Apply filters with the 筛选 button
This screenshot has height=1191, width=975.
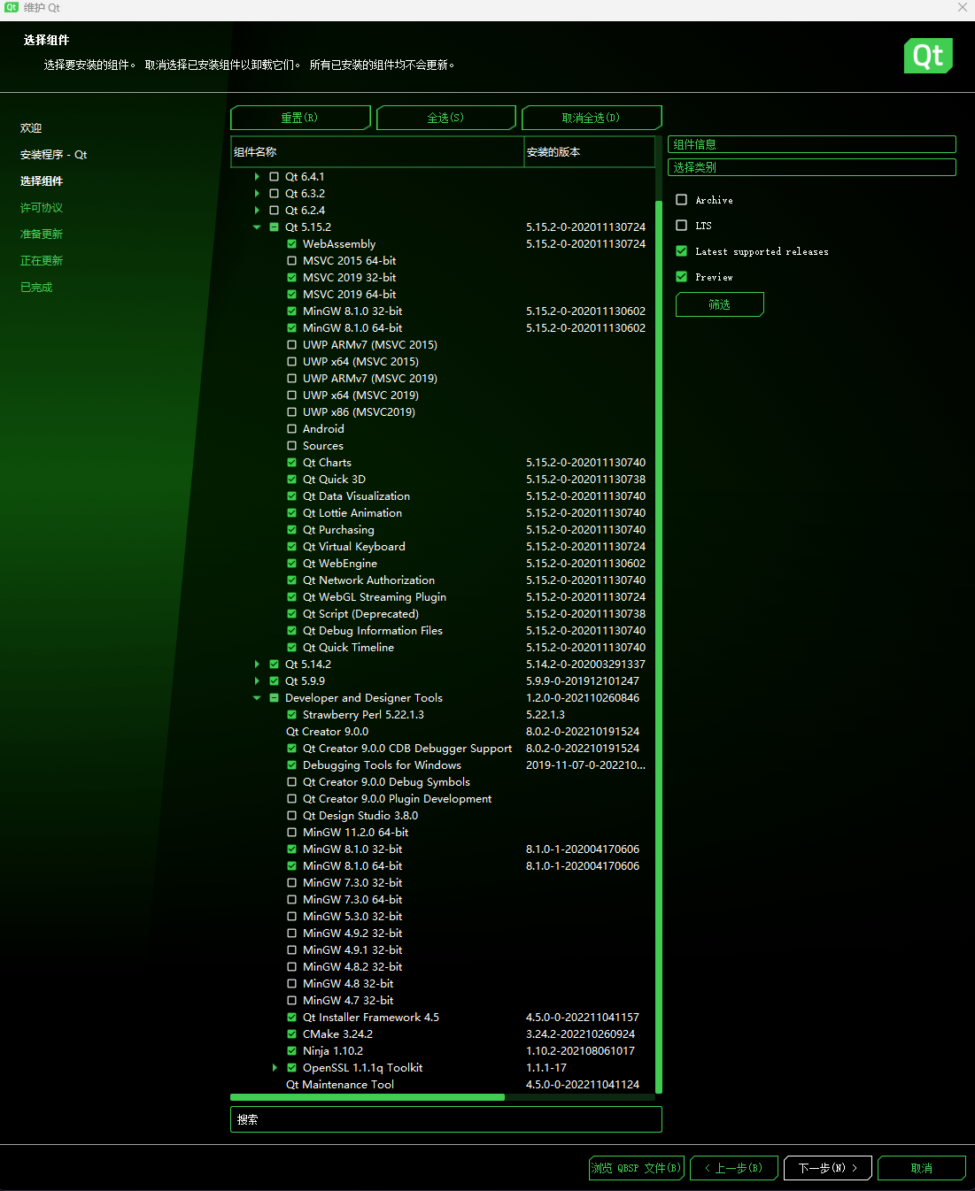click(720, 304)
